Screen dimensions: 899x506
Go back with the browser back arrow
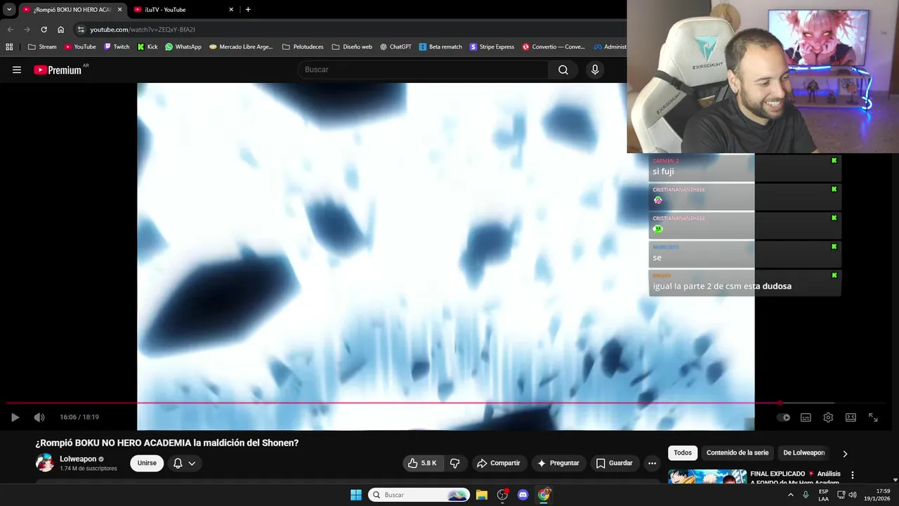click(x=10, y=30)
